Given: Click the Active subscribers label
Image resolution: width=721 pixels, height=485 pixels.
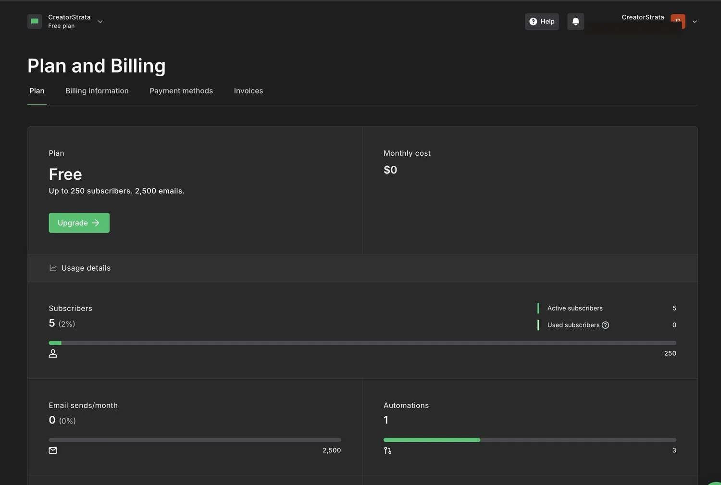Looking at the screenshot, I should pyautogui.click(x=575, y=308).
